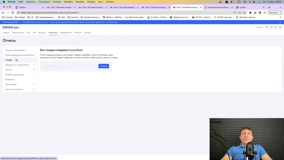Open the Сервер bookmark folder
Viewport: 284px width, 160px height.
20,17
